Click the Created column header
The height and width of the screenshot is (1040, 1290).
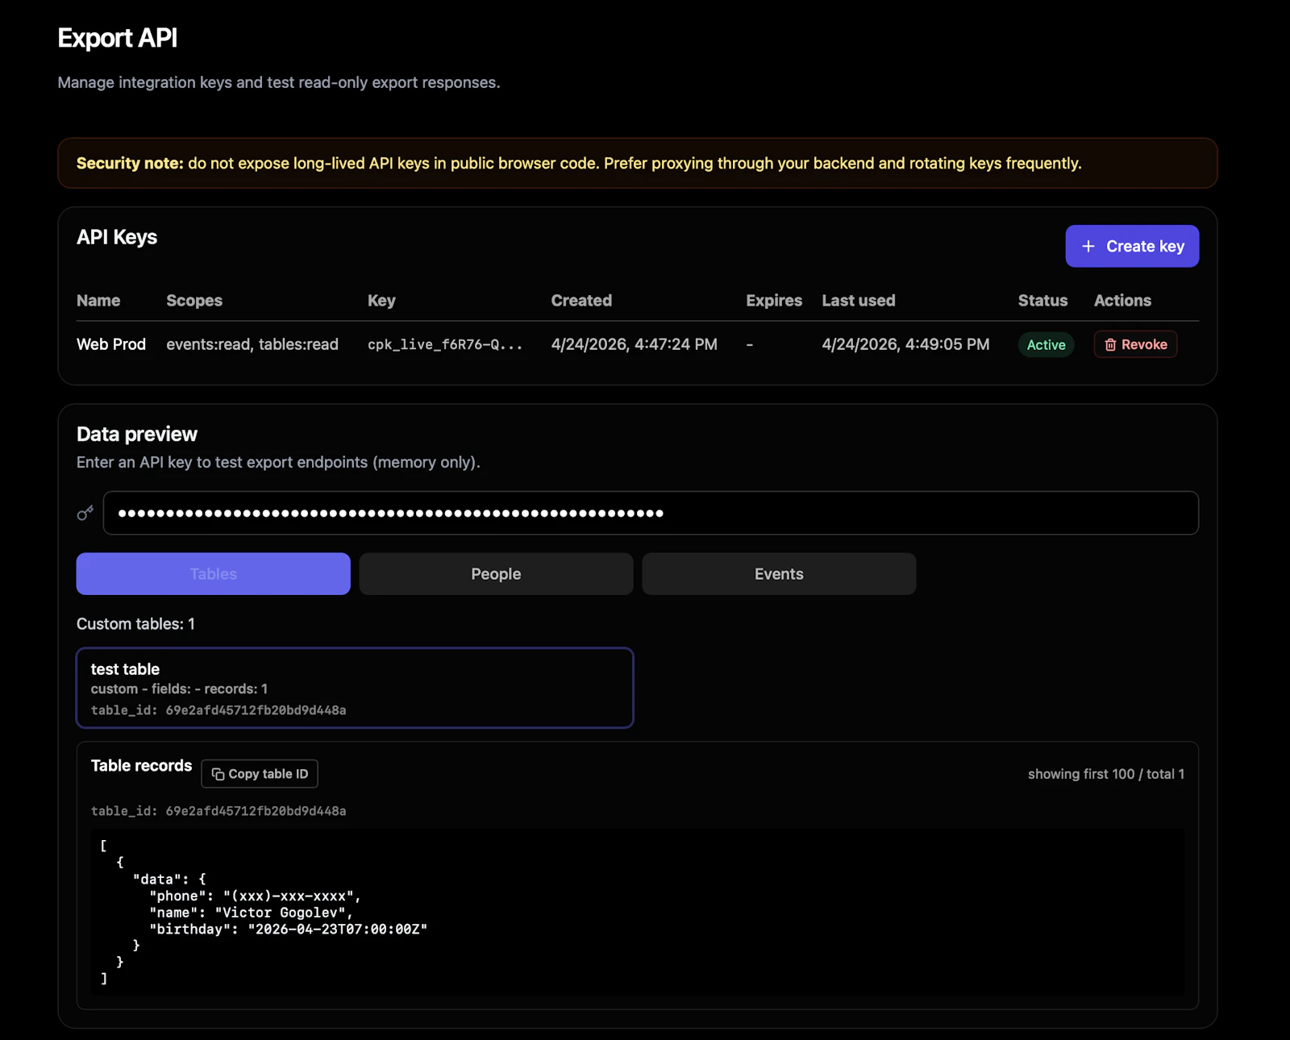point(581,301)
